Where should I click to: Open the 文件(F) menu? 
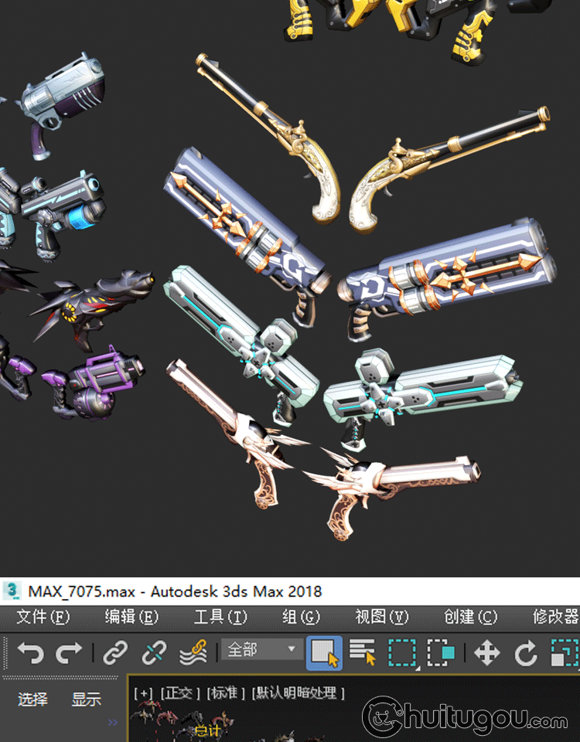(x=43, y=616)
